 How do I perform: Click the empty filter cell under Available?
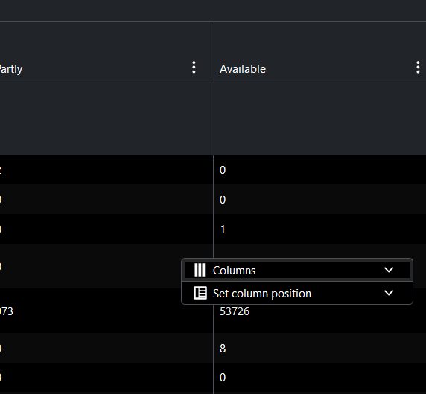click(320, 119)
